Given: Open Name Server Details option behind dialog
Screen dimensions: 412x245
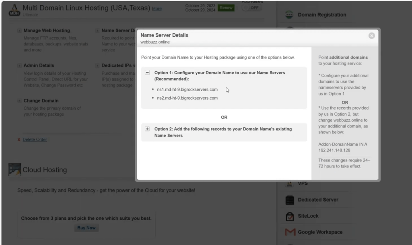Looking at the screenshot, I should click(118, 31).
